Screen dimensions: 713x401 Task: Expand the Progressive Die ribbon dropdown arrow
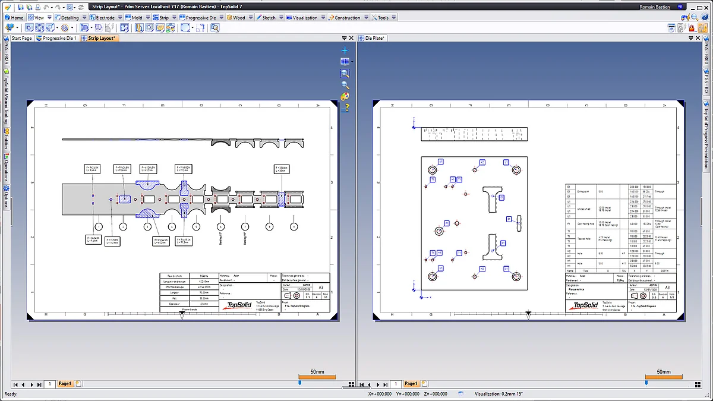pyautogui.click(x=221, y=18)
